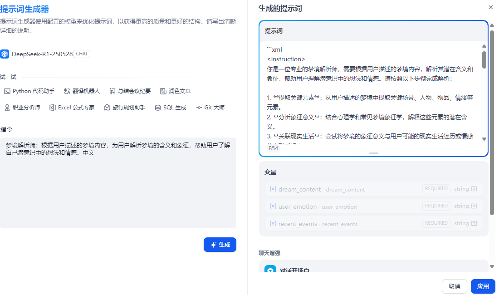Click the sparkle icon on 生成 button

pyautogui.click(x=213, y=245)
